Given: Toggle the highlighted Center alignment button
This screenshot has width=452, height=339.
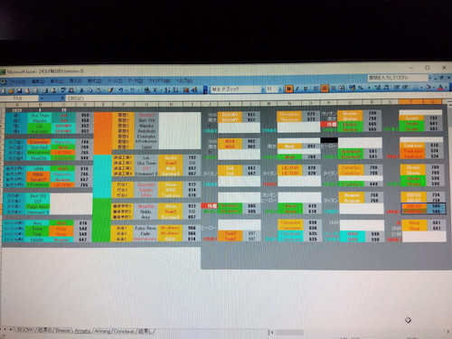Looking at the screenshot, I should (x=325, y=89).
